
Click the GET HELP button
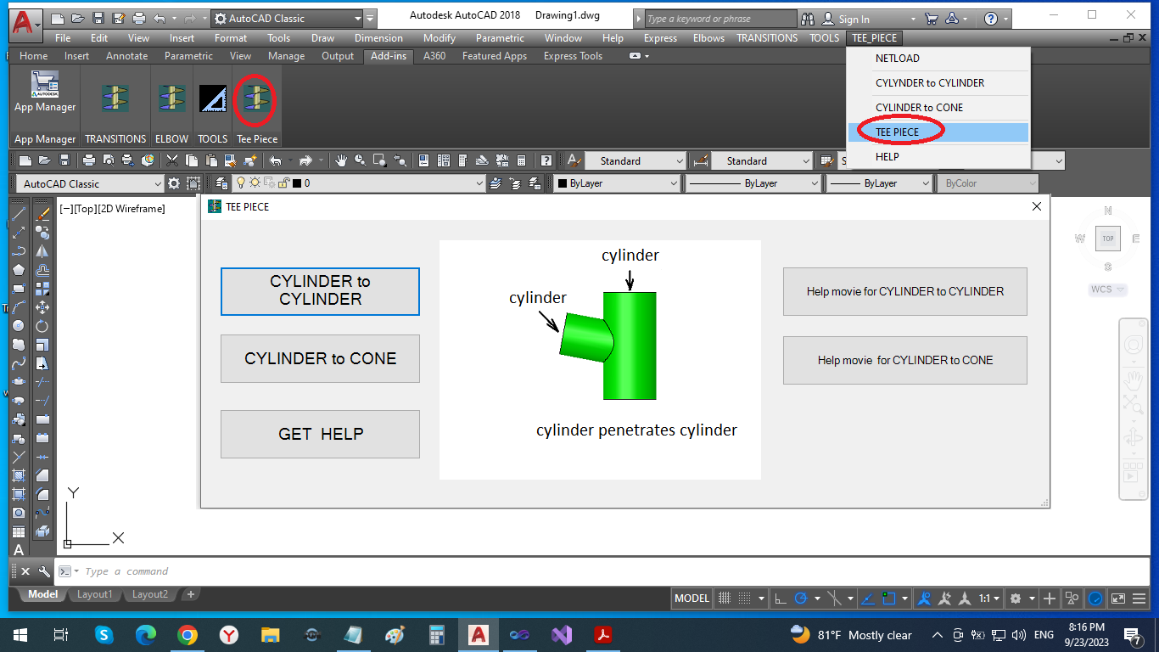point(320,434)
